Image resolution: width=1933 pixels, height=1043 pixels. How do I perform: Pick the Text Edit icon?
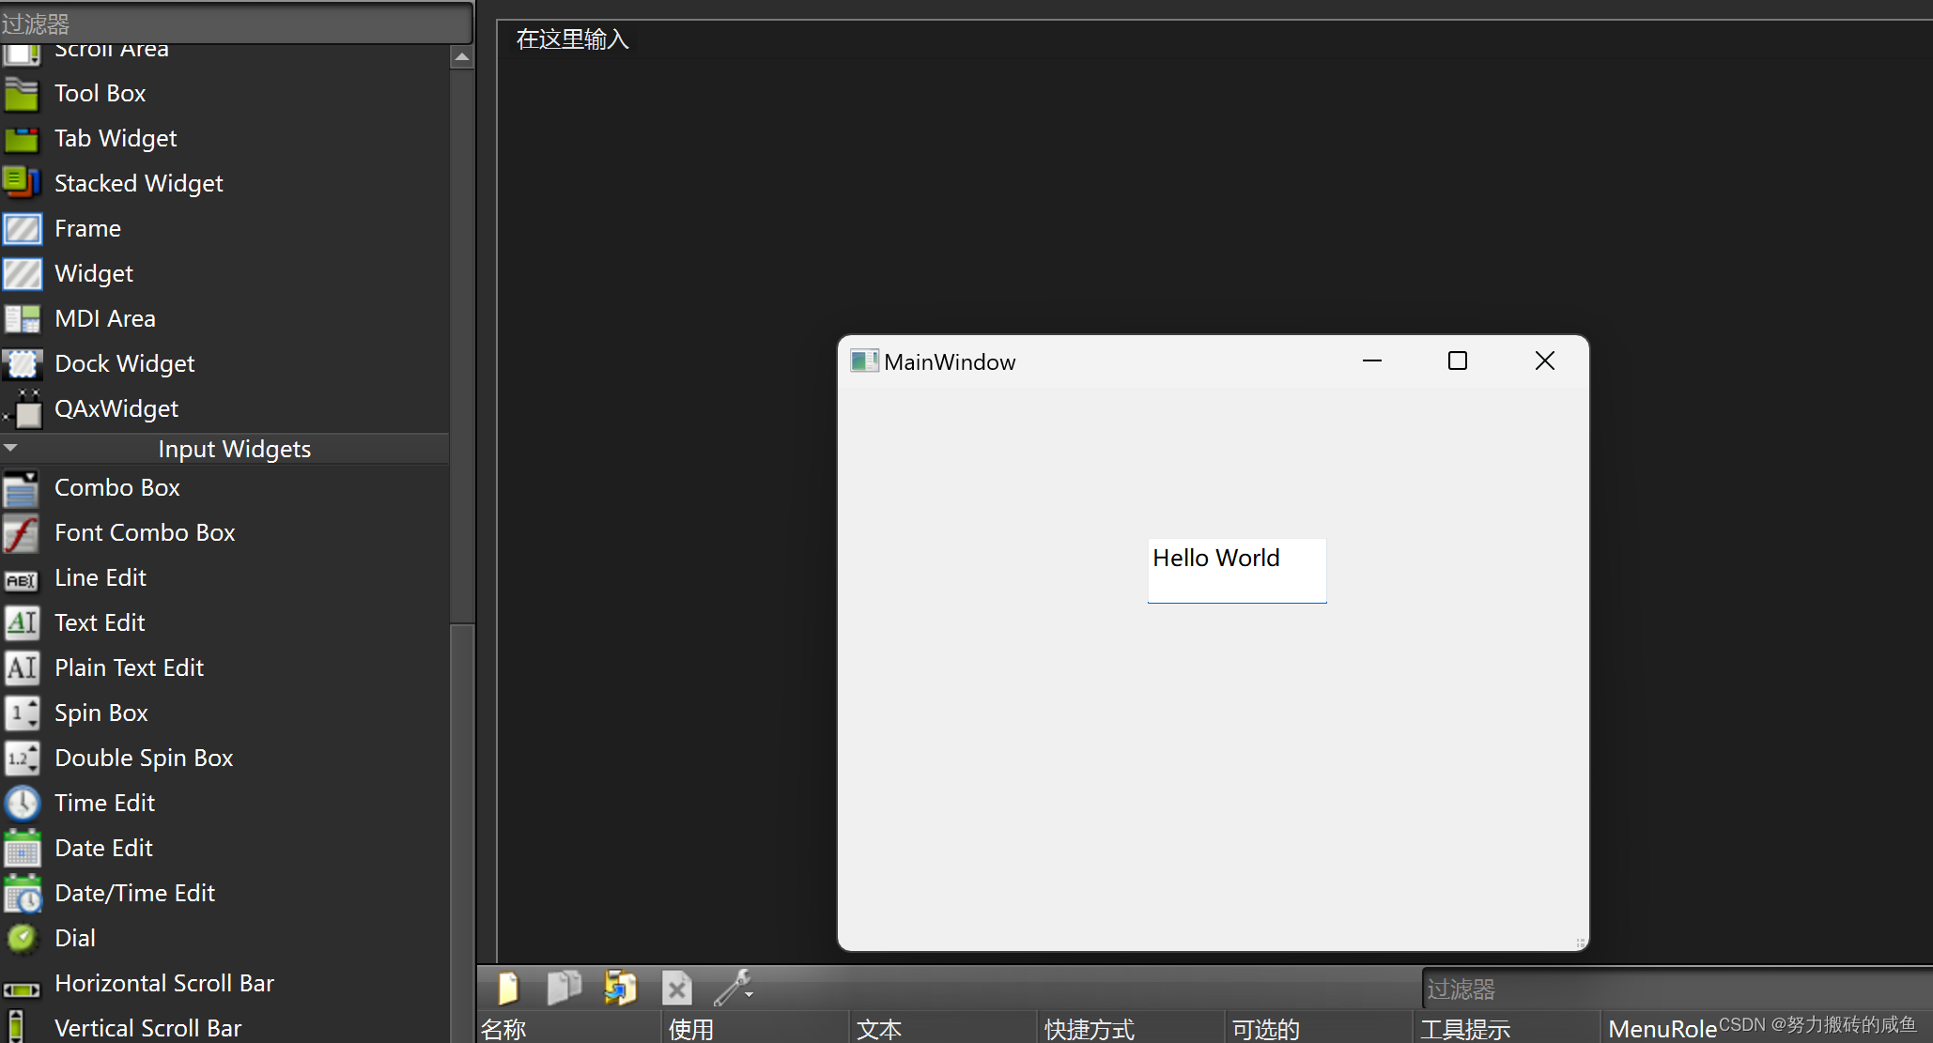tap(22, 623)
